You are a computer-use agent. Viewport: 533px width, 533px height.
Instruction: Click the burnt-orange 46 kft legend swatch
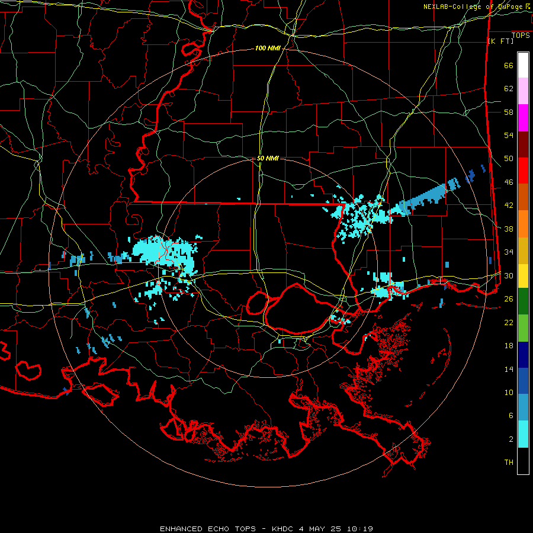523,197
